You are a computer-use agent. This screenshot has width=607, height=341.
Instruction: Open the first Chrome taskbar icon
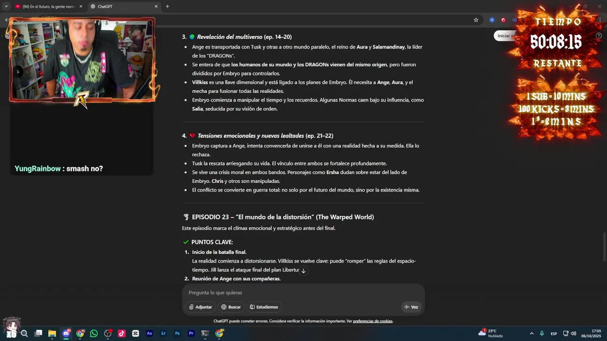[80, 333]
